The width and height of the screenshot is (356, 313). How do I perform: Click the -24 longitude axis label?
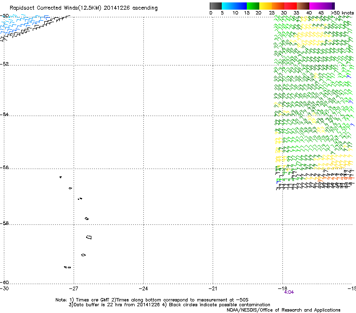(143, 288)
